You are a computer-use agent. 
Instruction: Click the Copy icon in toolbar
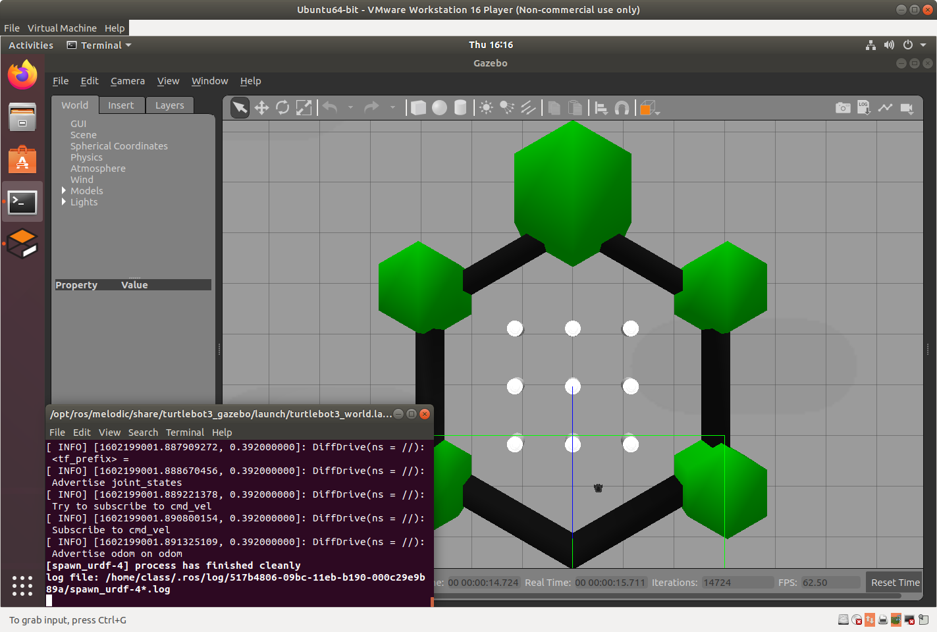click(554, 108)
